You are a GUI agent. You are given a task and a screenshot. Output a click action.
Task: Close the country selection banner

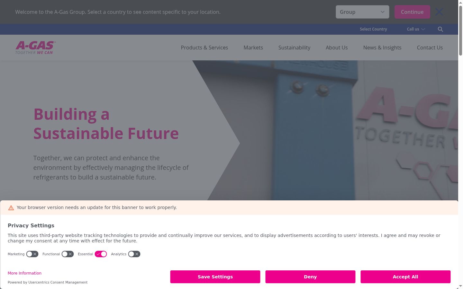coord(439,12)
